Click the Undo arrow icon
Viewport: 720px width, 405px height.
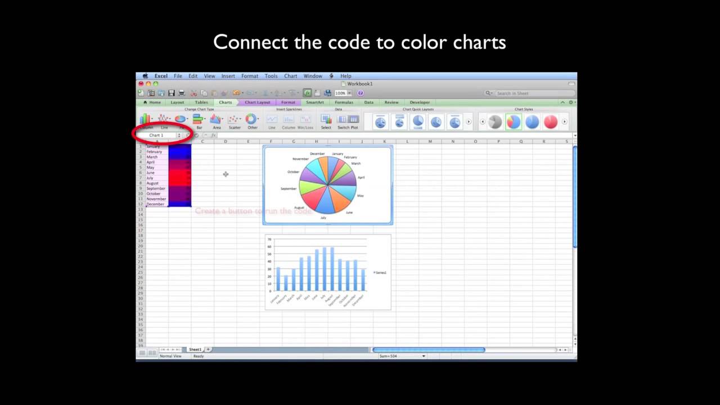[x=236, y=93]
